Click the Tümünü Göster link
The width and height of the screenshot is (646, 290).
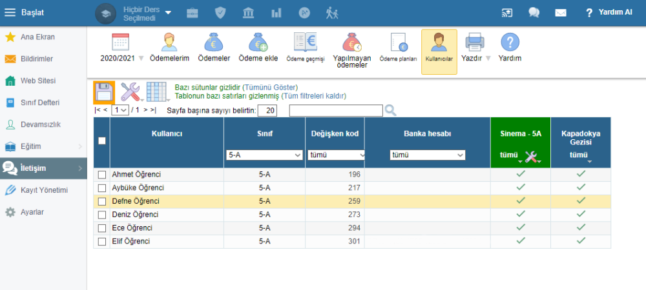click(x=270, y=87)
